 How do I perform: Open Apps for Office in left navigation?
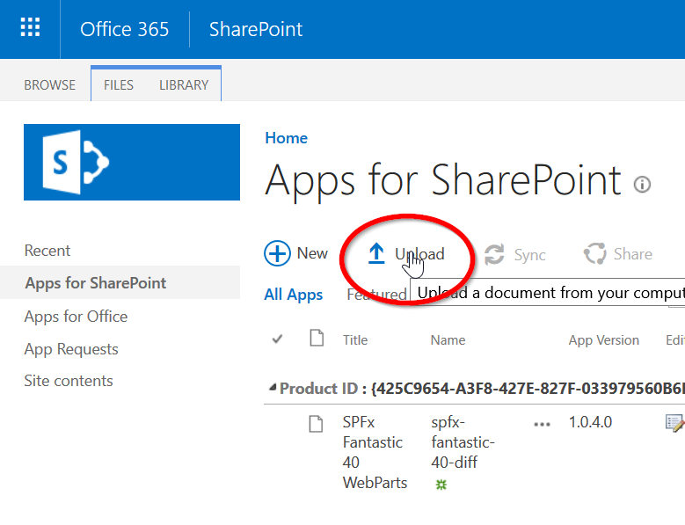(x=76, y=317)
